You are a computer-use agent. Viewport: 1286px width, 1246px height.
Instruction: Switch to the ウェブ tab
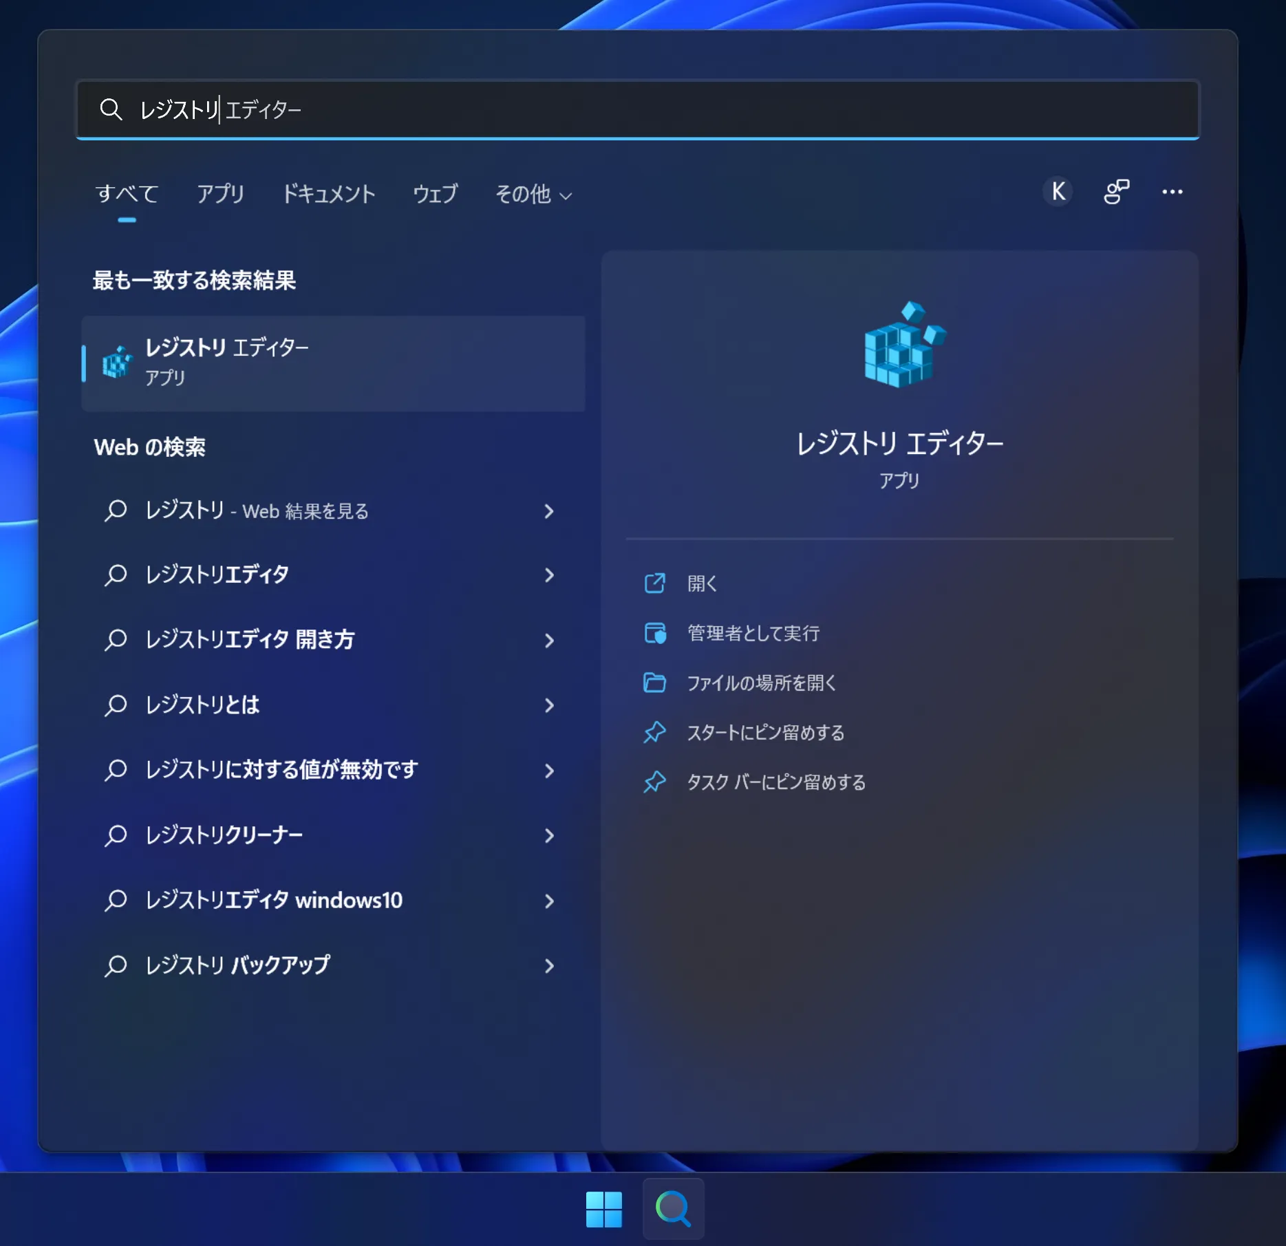[435, 194]
